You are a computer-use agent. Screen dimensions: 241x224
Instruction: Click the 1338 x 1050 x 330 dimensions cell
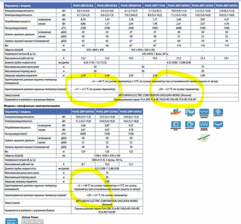107,156
